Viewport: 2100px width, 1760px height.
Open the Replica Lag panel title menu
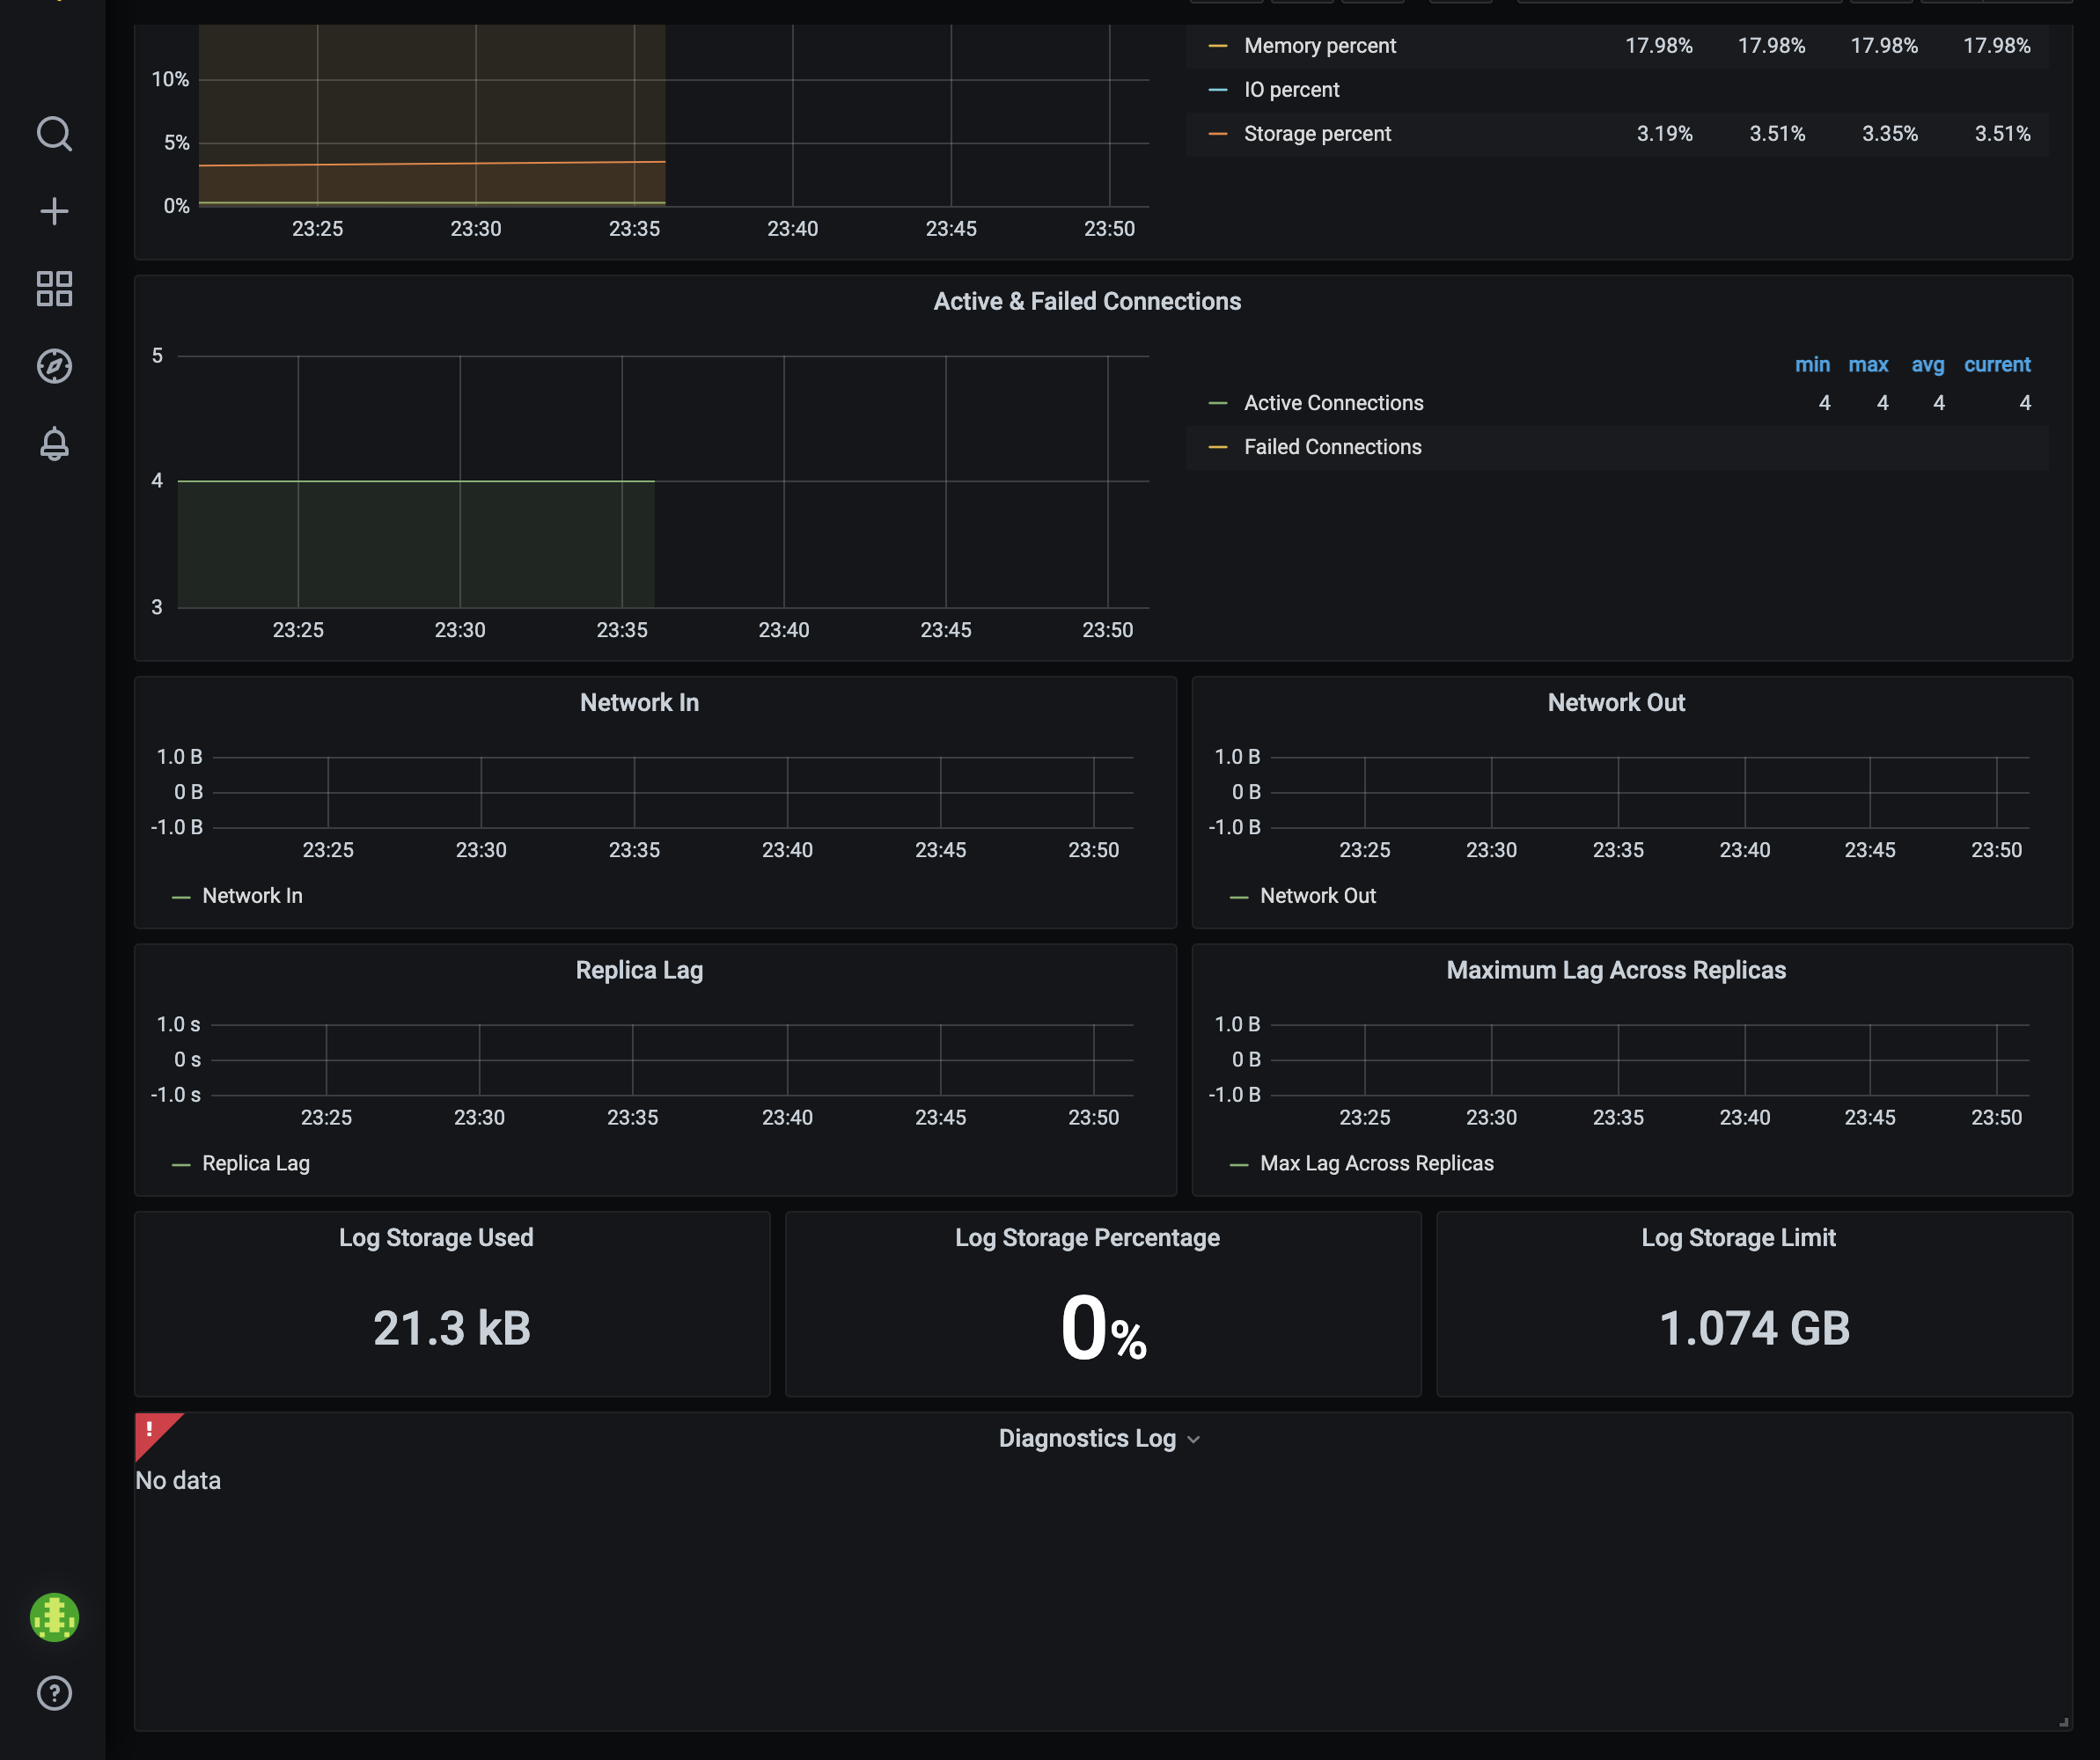(638, 969)
